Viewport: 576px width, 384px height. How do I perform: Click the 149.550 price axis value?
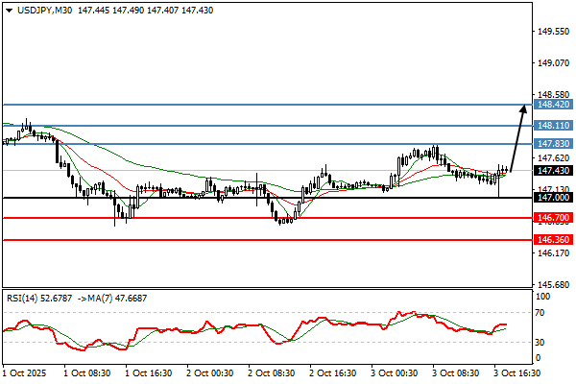click(554, 32)
